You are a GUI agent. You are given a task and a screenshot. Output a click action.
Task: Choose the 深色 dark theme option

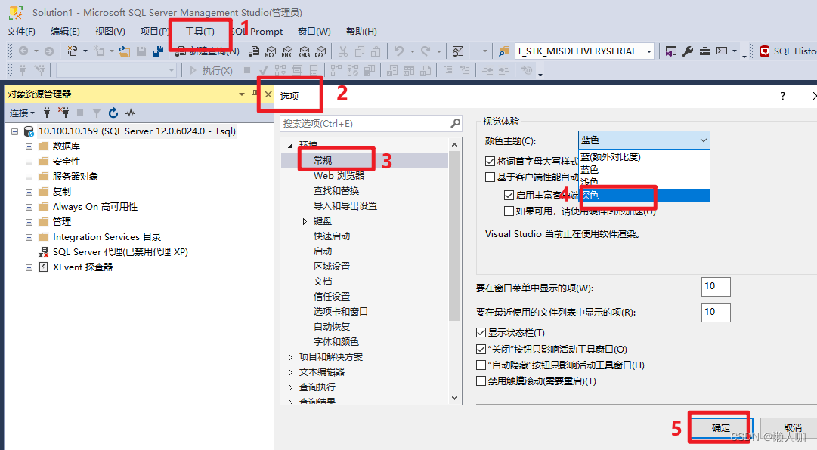[x=645, y=195]
